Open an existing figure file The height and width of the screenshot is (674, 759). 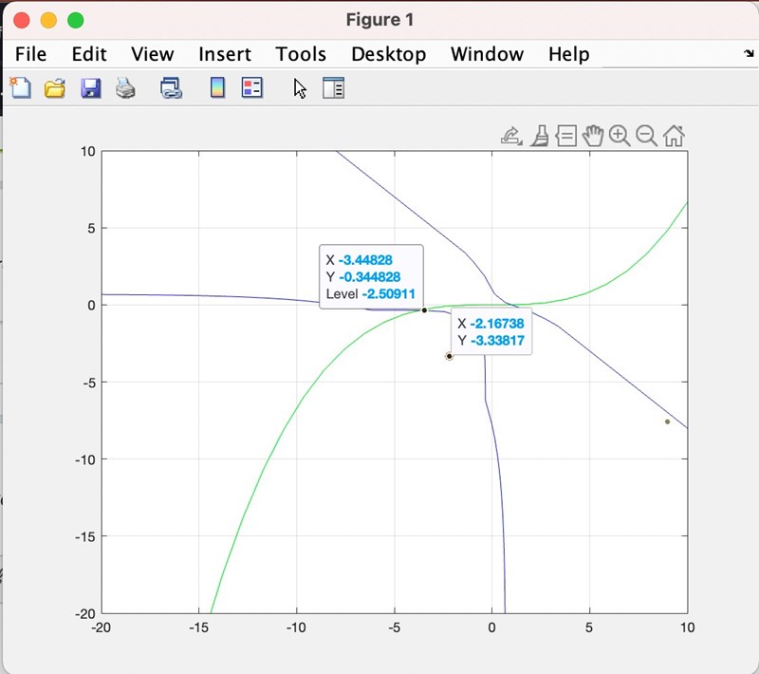click(x=54, y=87)
